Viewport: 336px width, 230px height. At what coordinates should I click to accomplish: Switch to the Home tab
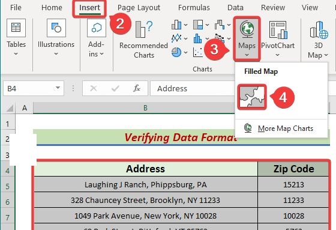click(x=52, y=8)
